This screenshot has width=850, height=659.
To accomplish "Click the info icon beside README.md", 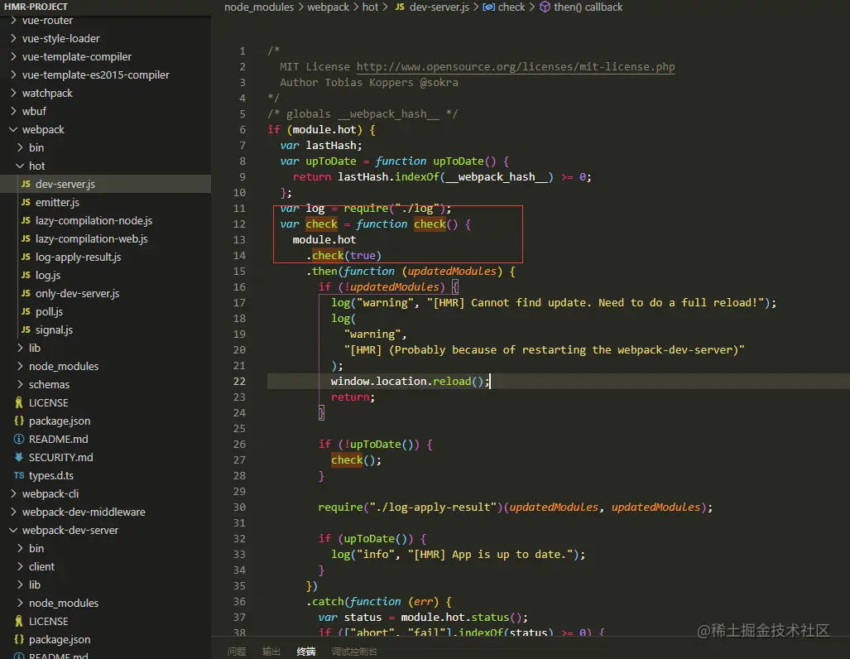I will click(19, 439).
